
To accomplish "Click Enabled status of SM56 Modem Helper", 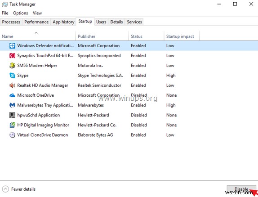I will 138,66.
